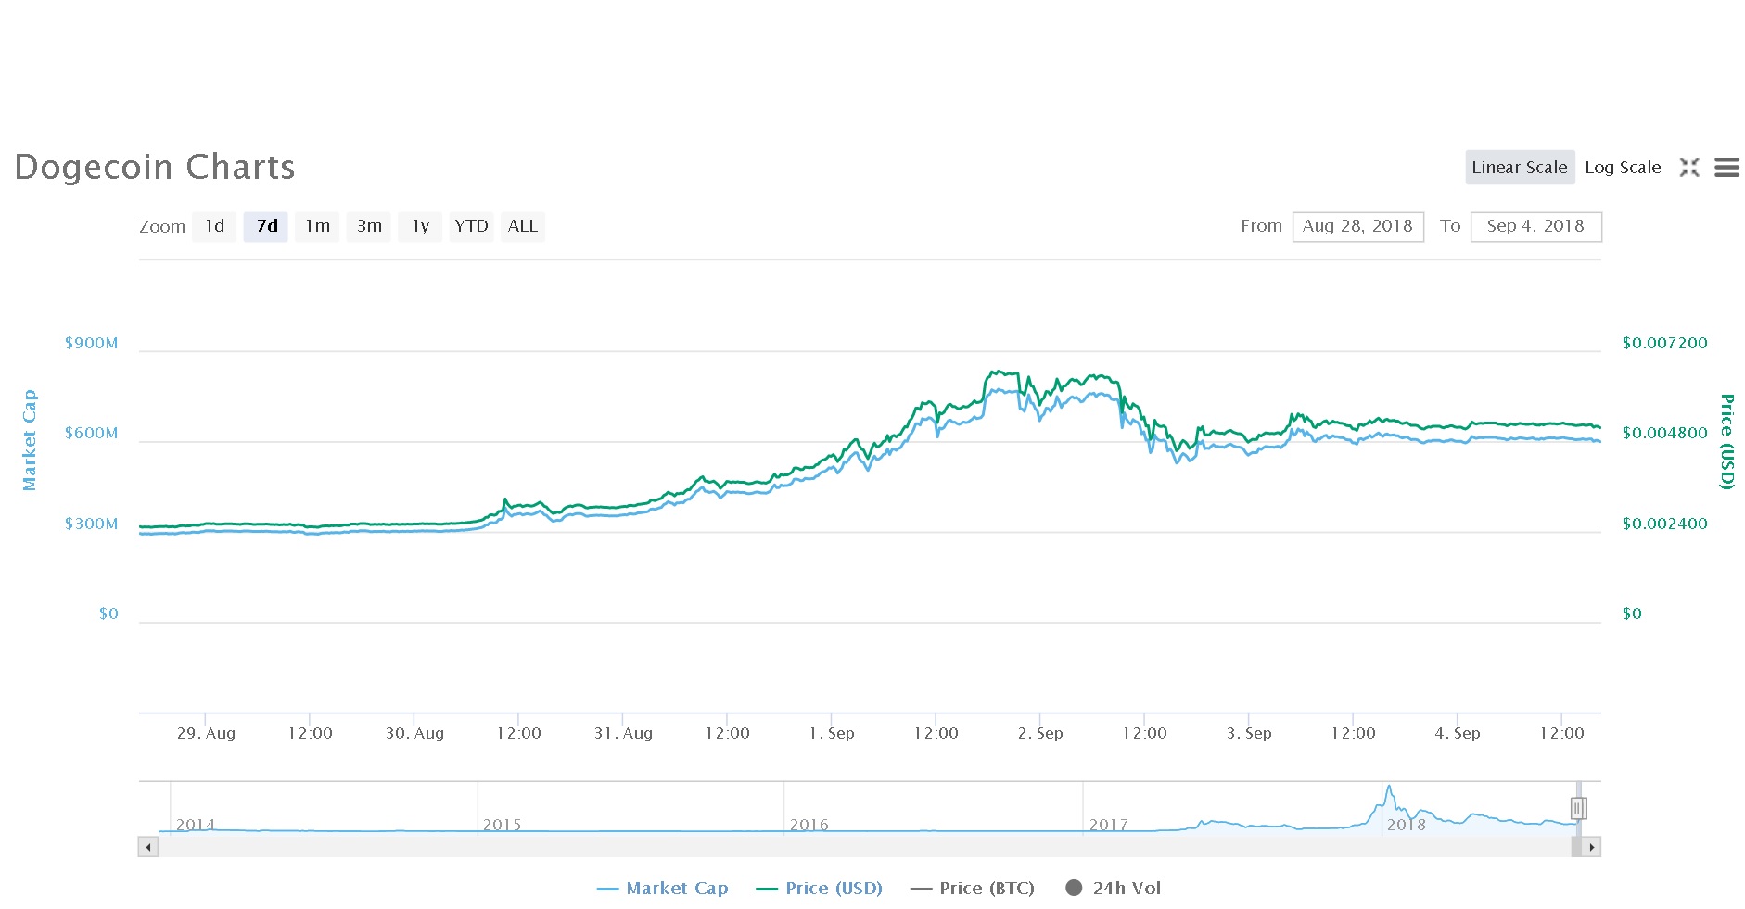Click the Price (USD) axis title

point(1726,441)
